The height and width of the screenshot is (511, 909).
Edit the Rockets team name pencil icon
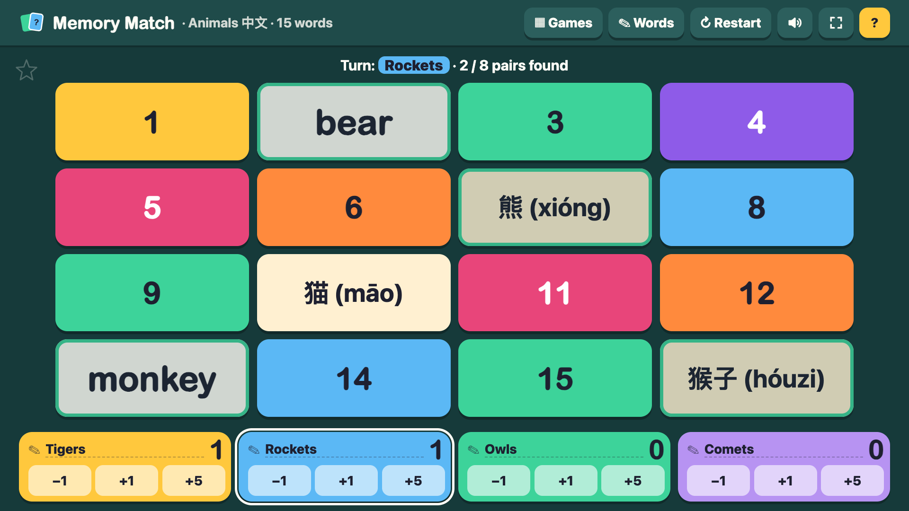tap(254, 449)
